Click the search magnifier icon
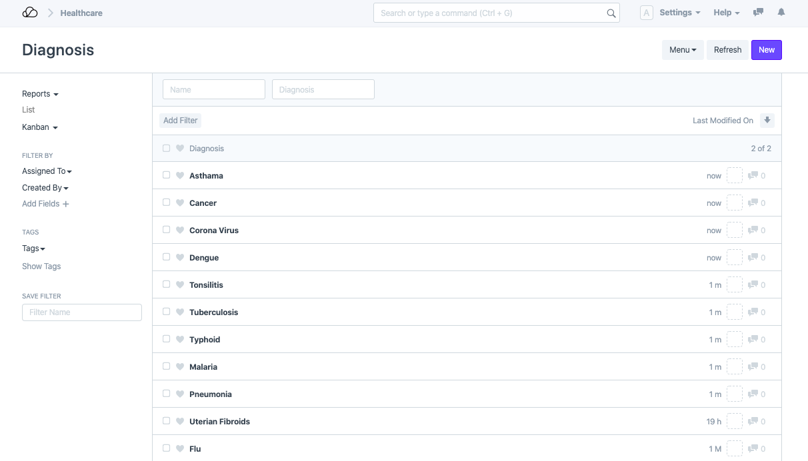This screenshot has width=808, height=461. tap(611, 13)
